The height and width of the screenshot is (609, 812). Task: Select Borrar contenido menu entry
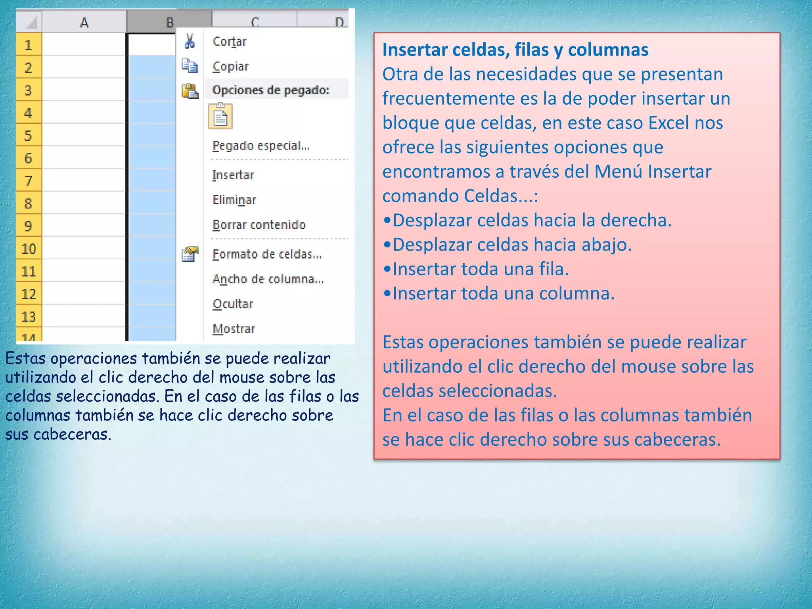[x=259, y=225]
